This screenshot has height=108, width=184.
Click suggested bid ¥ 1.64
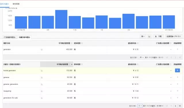[x=136, y=91]
